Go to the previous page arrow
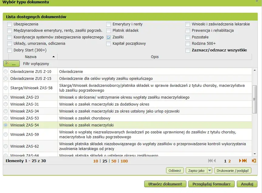The image size is (262, 193). [x=214, y=161]
